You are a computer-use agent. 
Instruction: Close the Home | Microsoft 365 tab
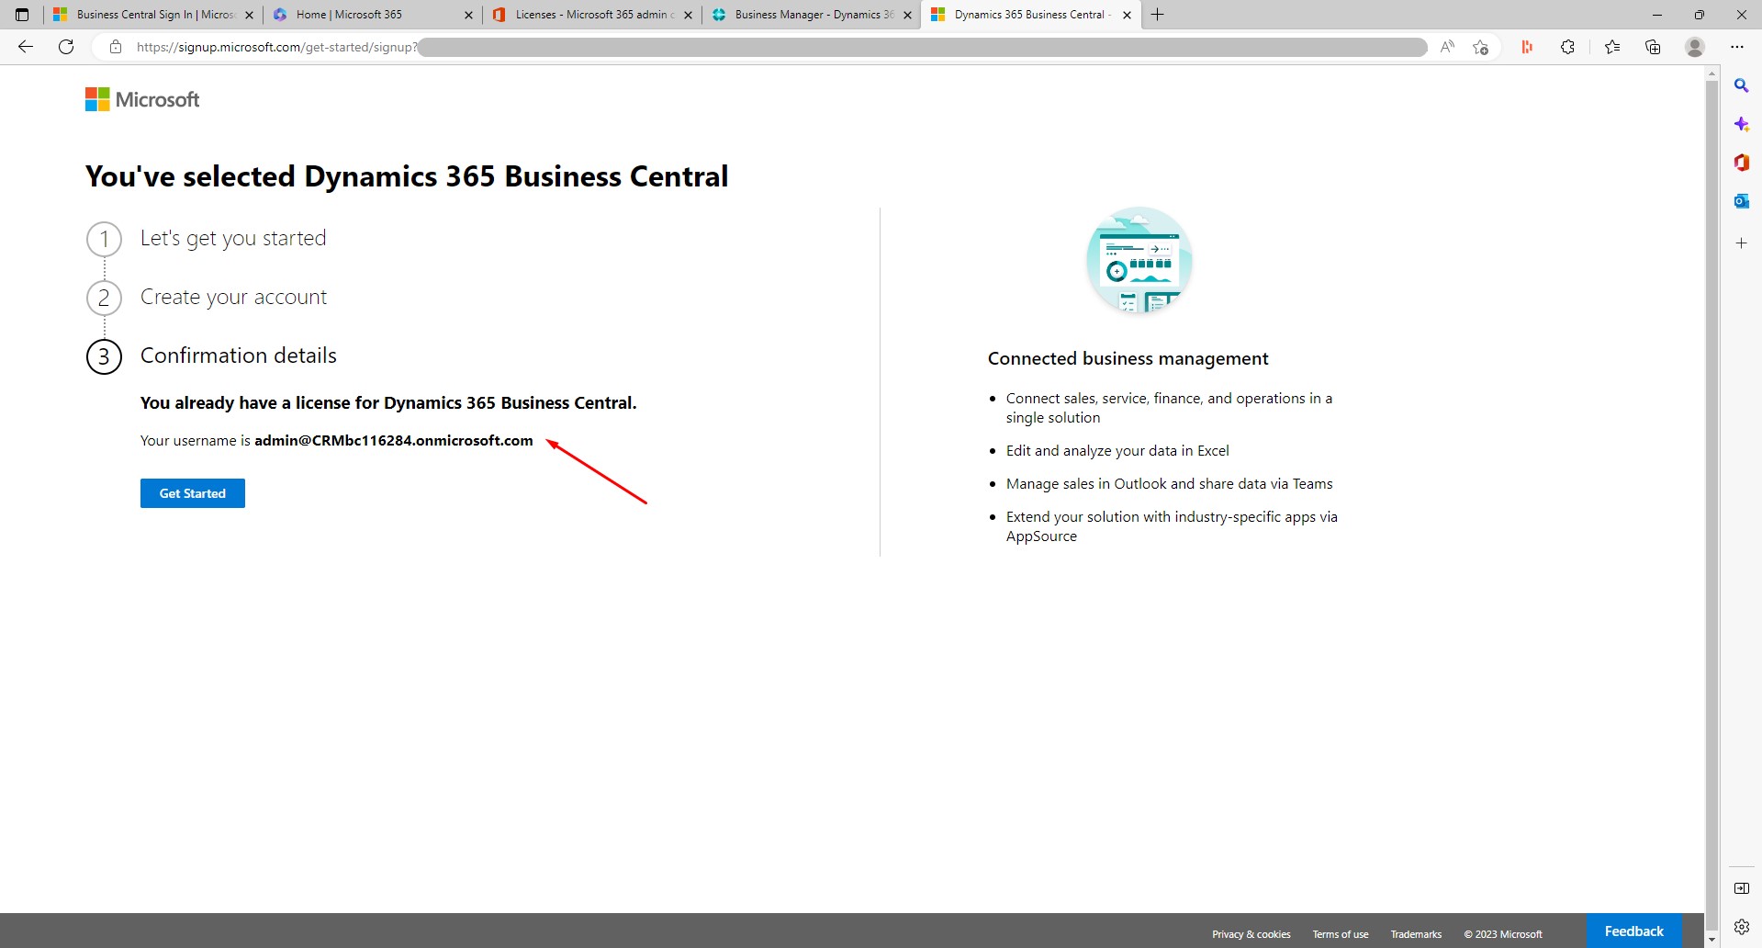(x=468, y=15)
